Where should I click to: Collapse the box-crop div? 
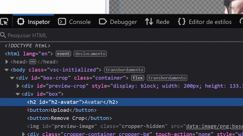click(x=12, y=78)
